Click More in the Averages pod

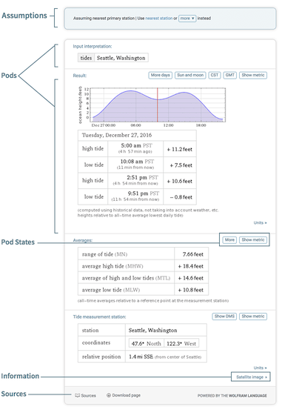[229, 240]
